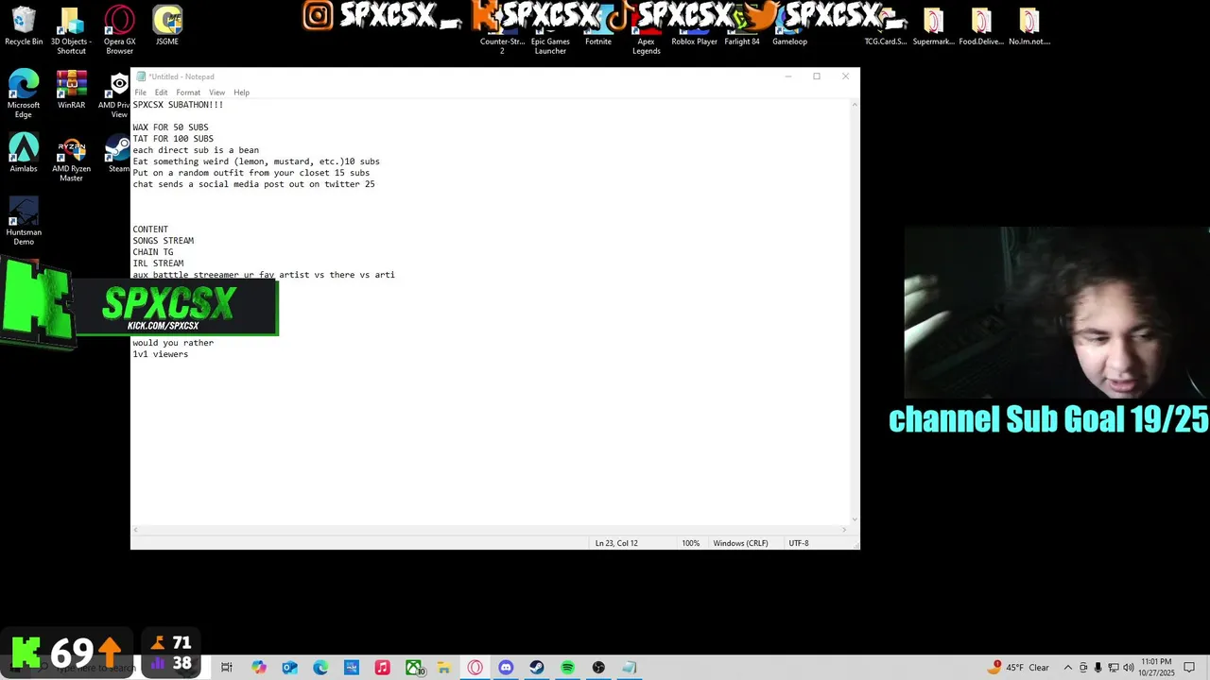Switch to Notepad taskbar icon
This screenshot has width=1210, height=680.
tap(629, 668)
